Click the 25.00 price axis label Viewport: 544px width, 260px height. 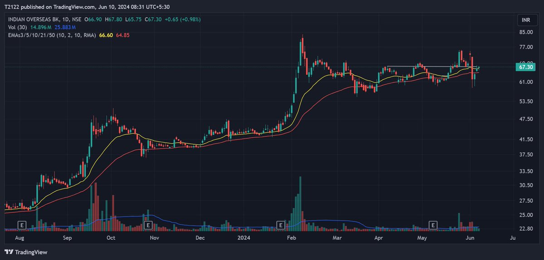tap(526, 215)
